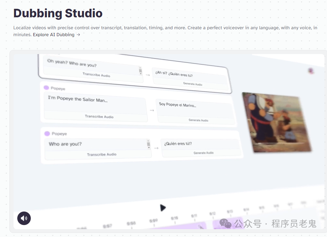Click Transcribe Audio under 'Oh yeah? Who are you?'
Image resolution: width=327 pixels, height=237 pixels.
(96, 75)
